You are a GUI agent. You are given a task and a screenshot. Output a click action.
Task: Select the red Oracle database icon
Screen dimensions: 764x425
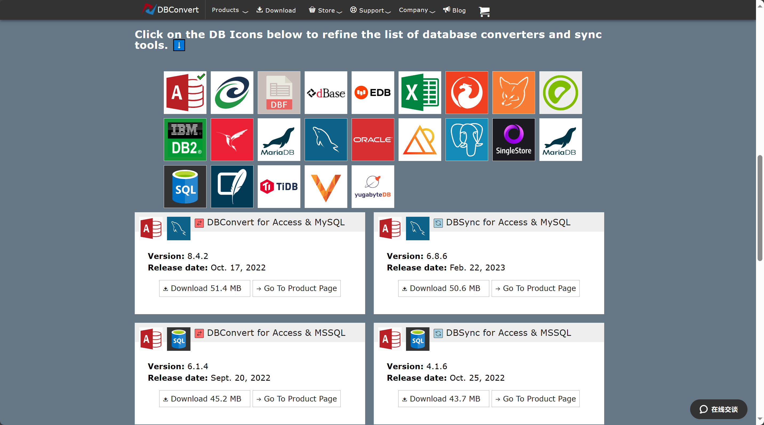(x=373, y=140)
